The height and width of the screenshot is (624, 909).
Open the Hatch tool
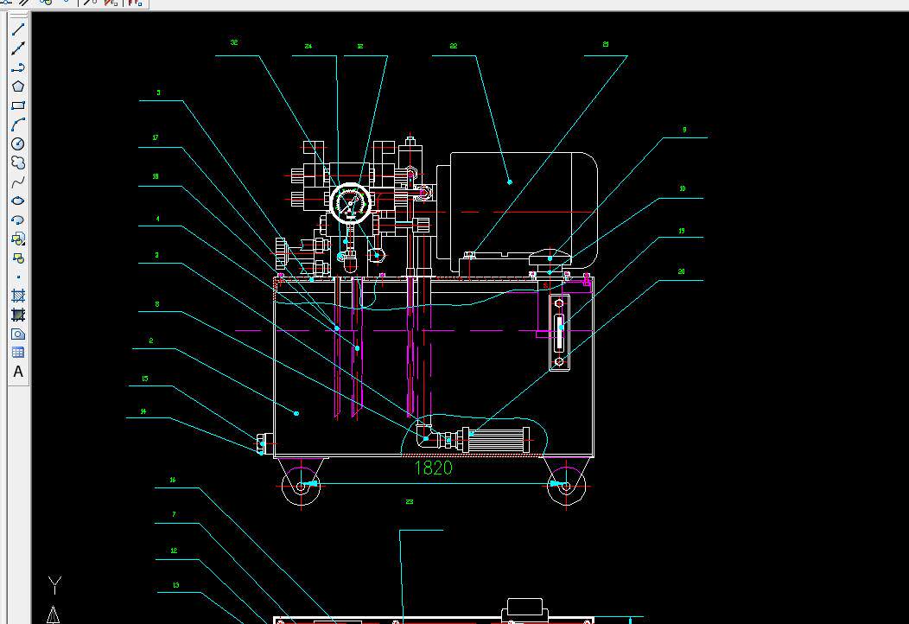tap(18, 296)
